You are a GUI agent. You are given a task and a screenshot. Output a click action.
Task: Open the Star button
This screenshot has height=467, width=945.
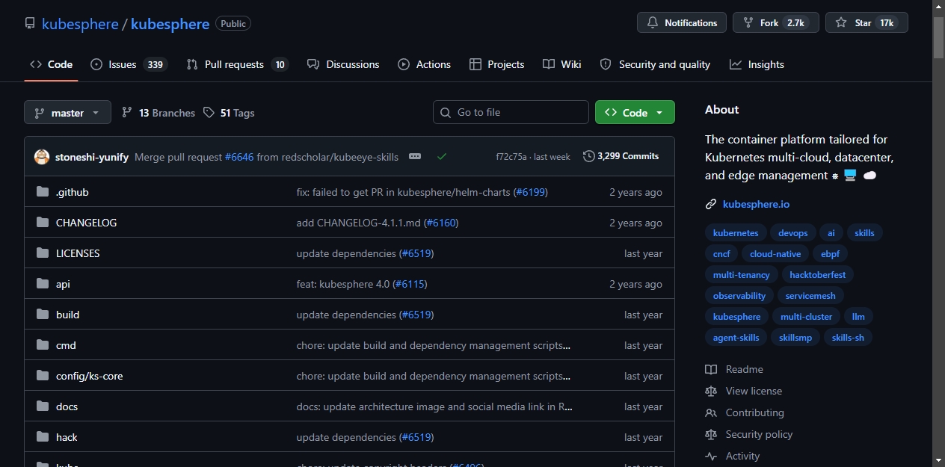[x=866, y=22]
